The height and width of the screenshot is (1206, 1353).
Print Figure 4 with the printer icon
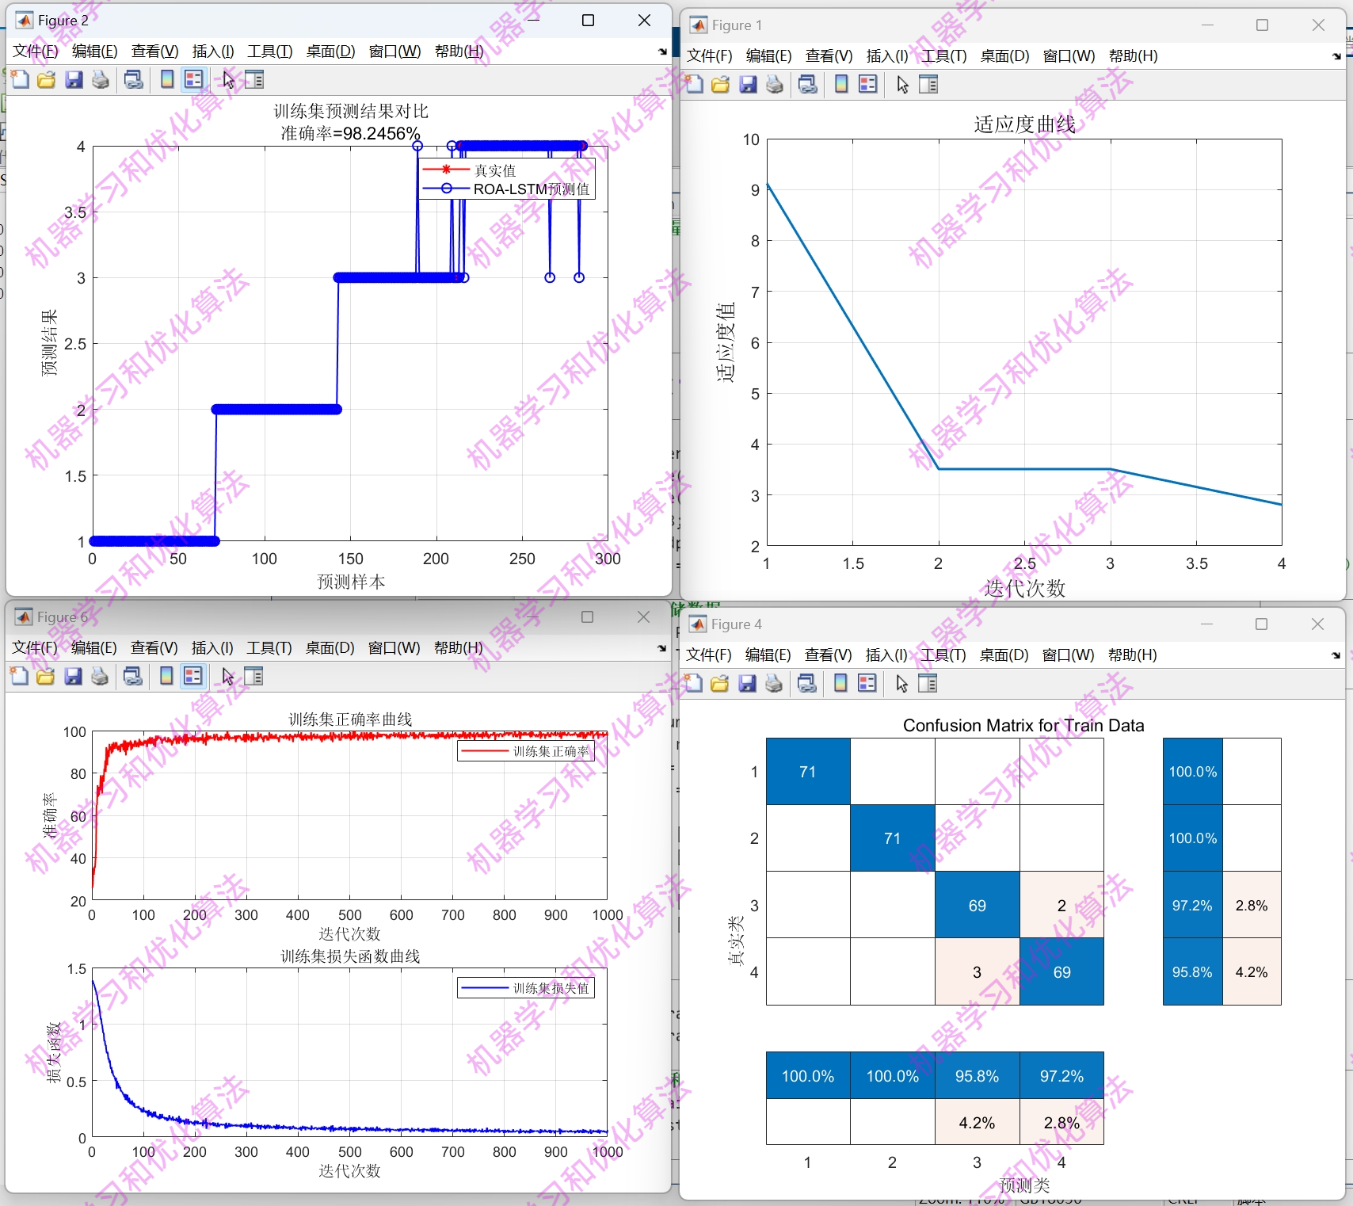pos(774,683)
